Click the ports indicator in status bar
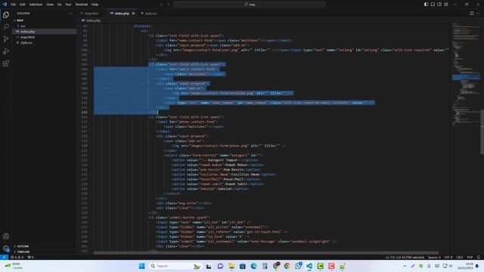This screenshot has height=272, width=484. [x=30, y=257]
